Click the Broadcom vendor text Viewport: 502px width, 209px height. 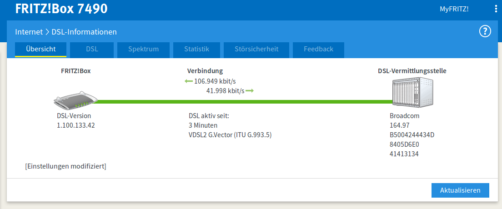(404, 116)
